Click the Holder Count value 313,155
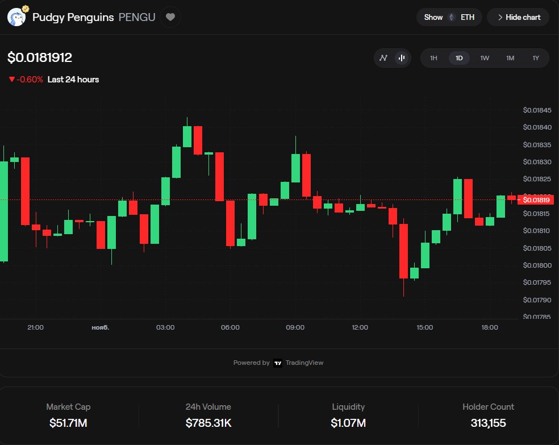The image size is (559, 445). pos(488,423)
